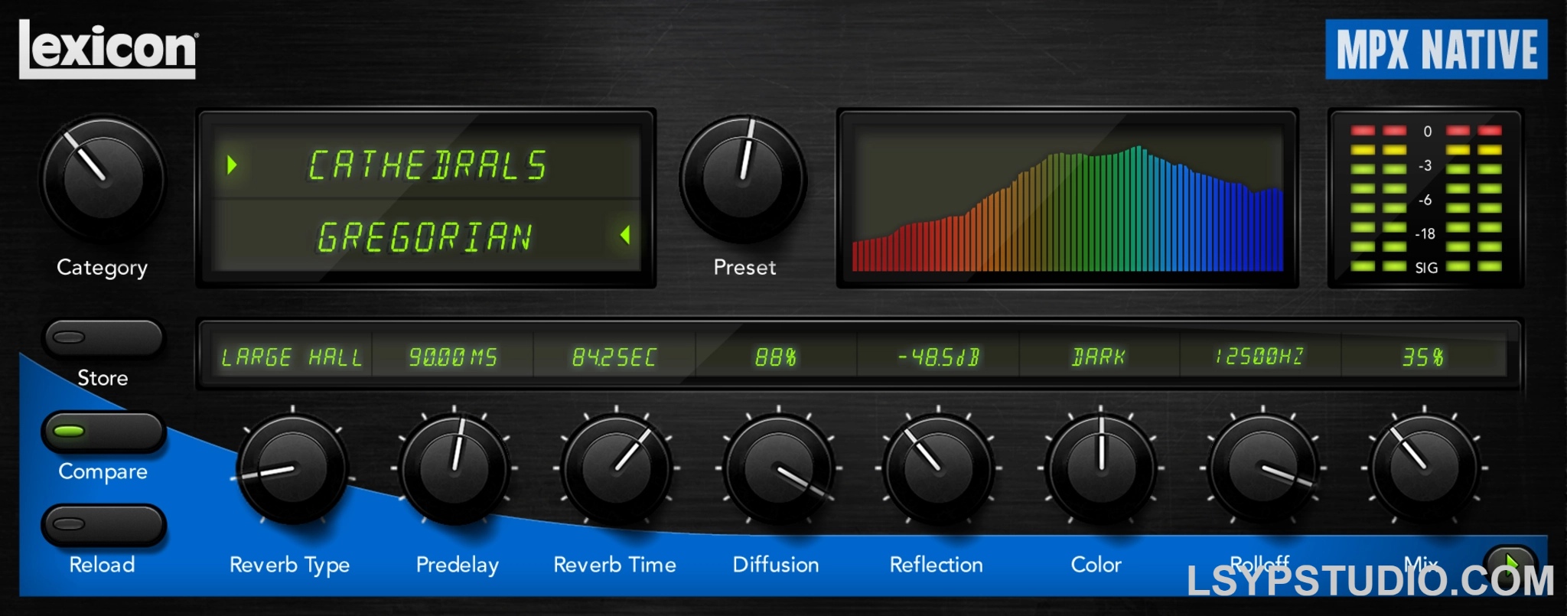
Task: Click the 90.00 MS predelay value
Action: click(x=453, y=357)
